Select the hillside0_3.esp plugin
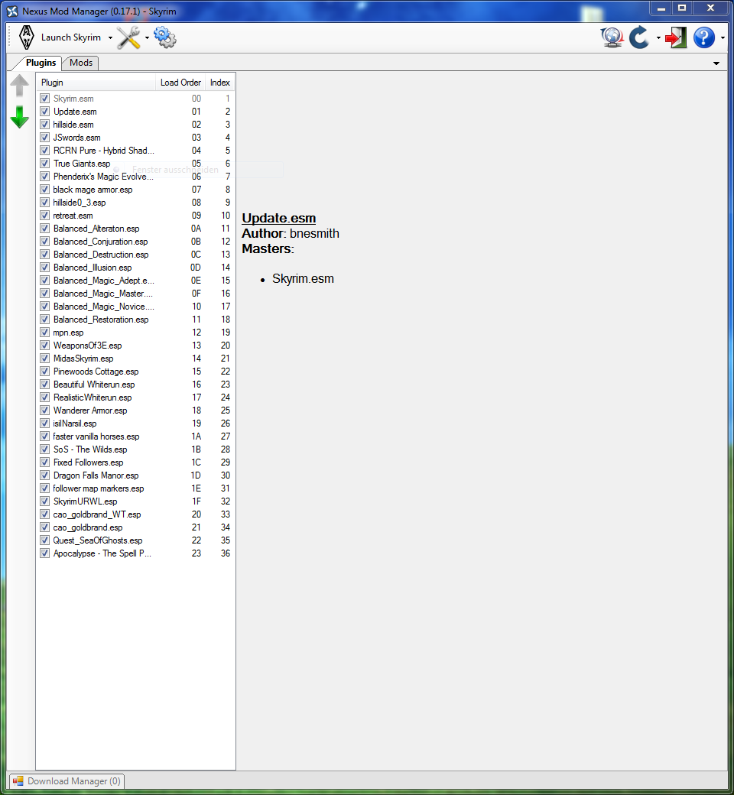734x795 pixels. (135, 203)
